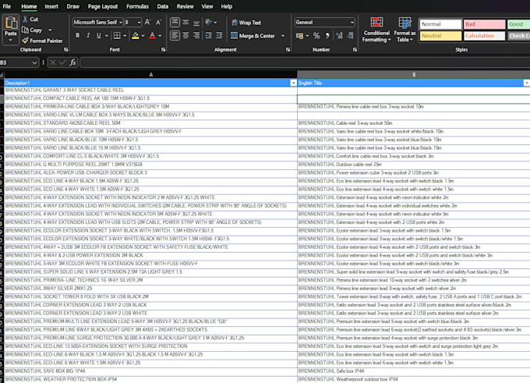Toggle Merge & Center
The height and width of the screenshot is (383, 530).
click(253, 36)
